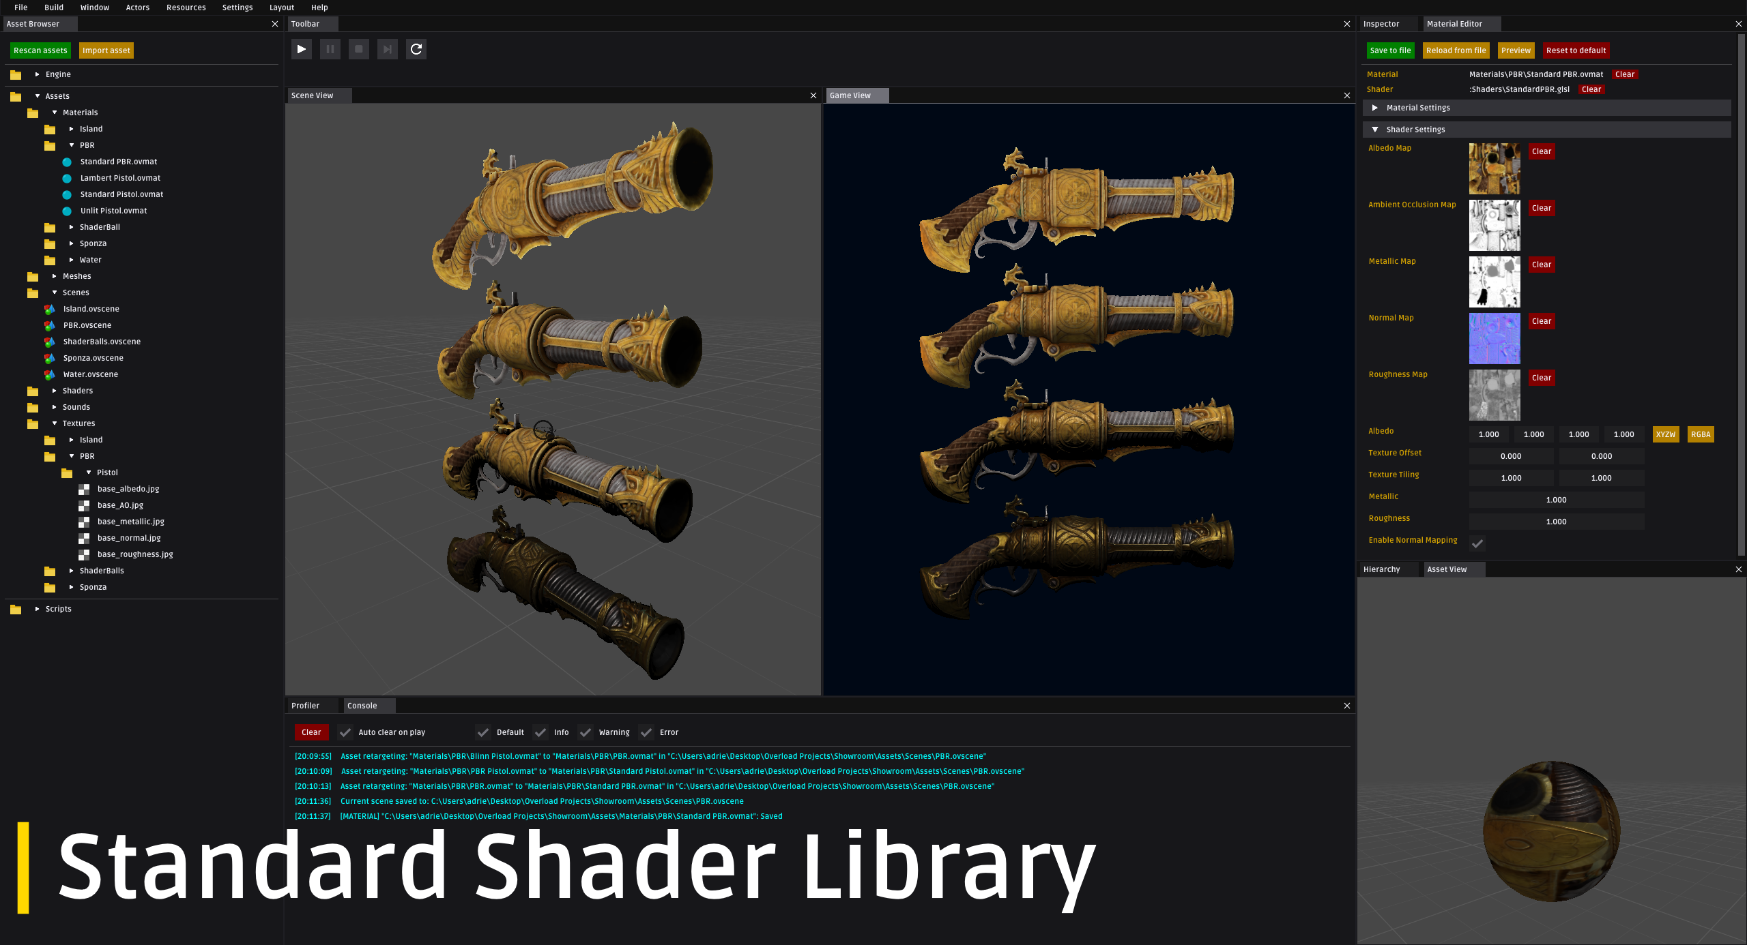
Task: Click the Rescan assets button
Action: pyautogui.click(x=41, y=49)
